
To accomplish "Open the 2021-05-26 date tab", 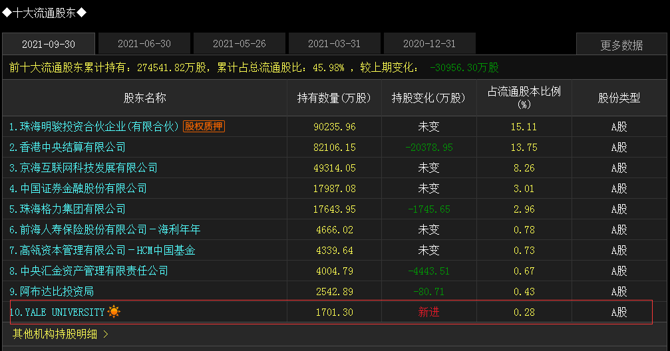I will pyautogui.click(x=240, y=44).
